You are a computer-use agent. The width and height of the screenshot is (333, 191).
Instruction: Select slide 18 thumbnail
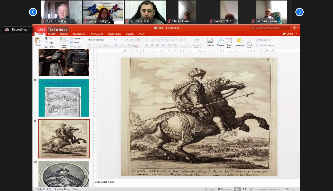click(64, 98)
